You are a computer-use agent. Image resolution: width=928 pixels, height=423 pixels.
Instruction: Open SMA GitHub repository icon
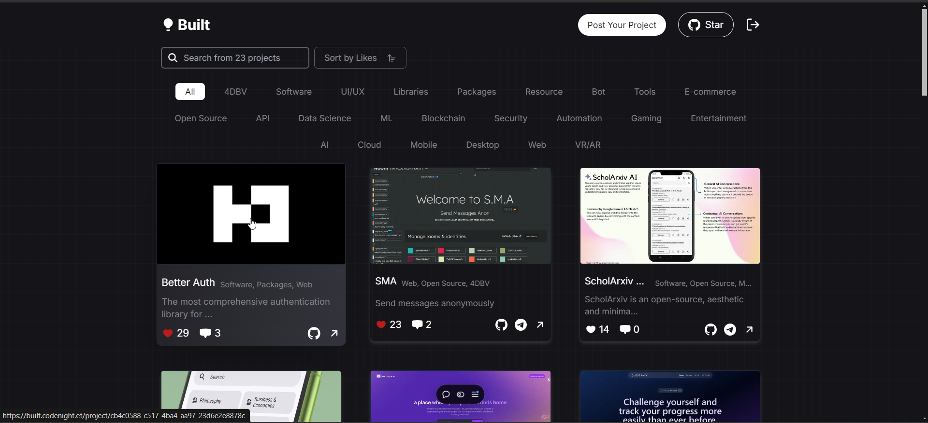501,324
